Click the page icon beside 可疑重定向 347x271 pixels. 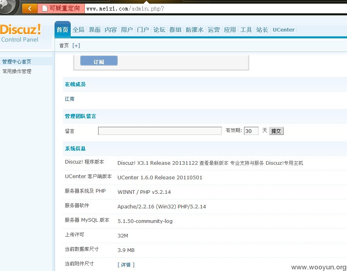coord(45,8)
